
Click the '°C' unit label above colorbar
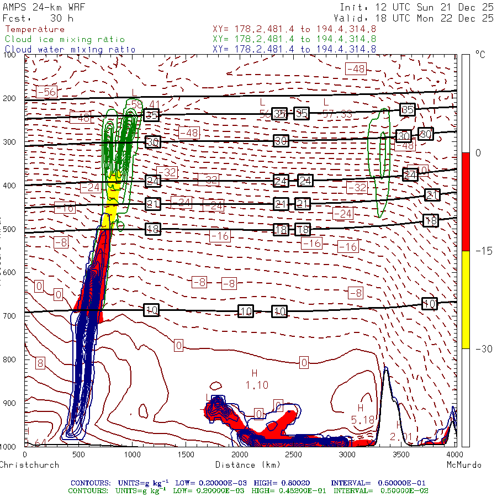pyautogui.click(x=480, y=55)
